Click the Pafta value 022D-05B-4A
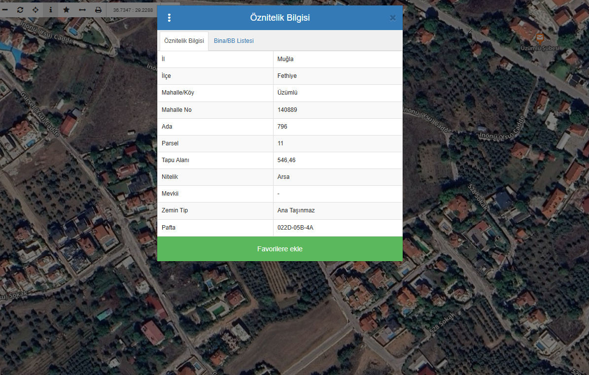The height and width of the screenshot is (375, 589). click(x=295, y=228)
